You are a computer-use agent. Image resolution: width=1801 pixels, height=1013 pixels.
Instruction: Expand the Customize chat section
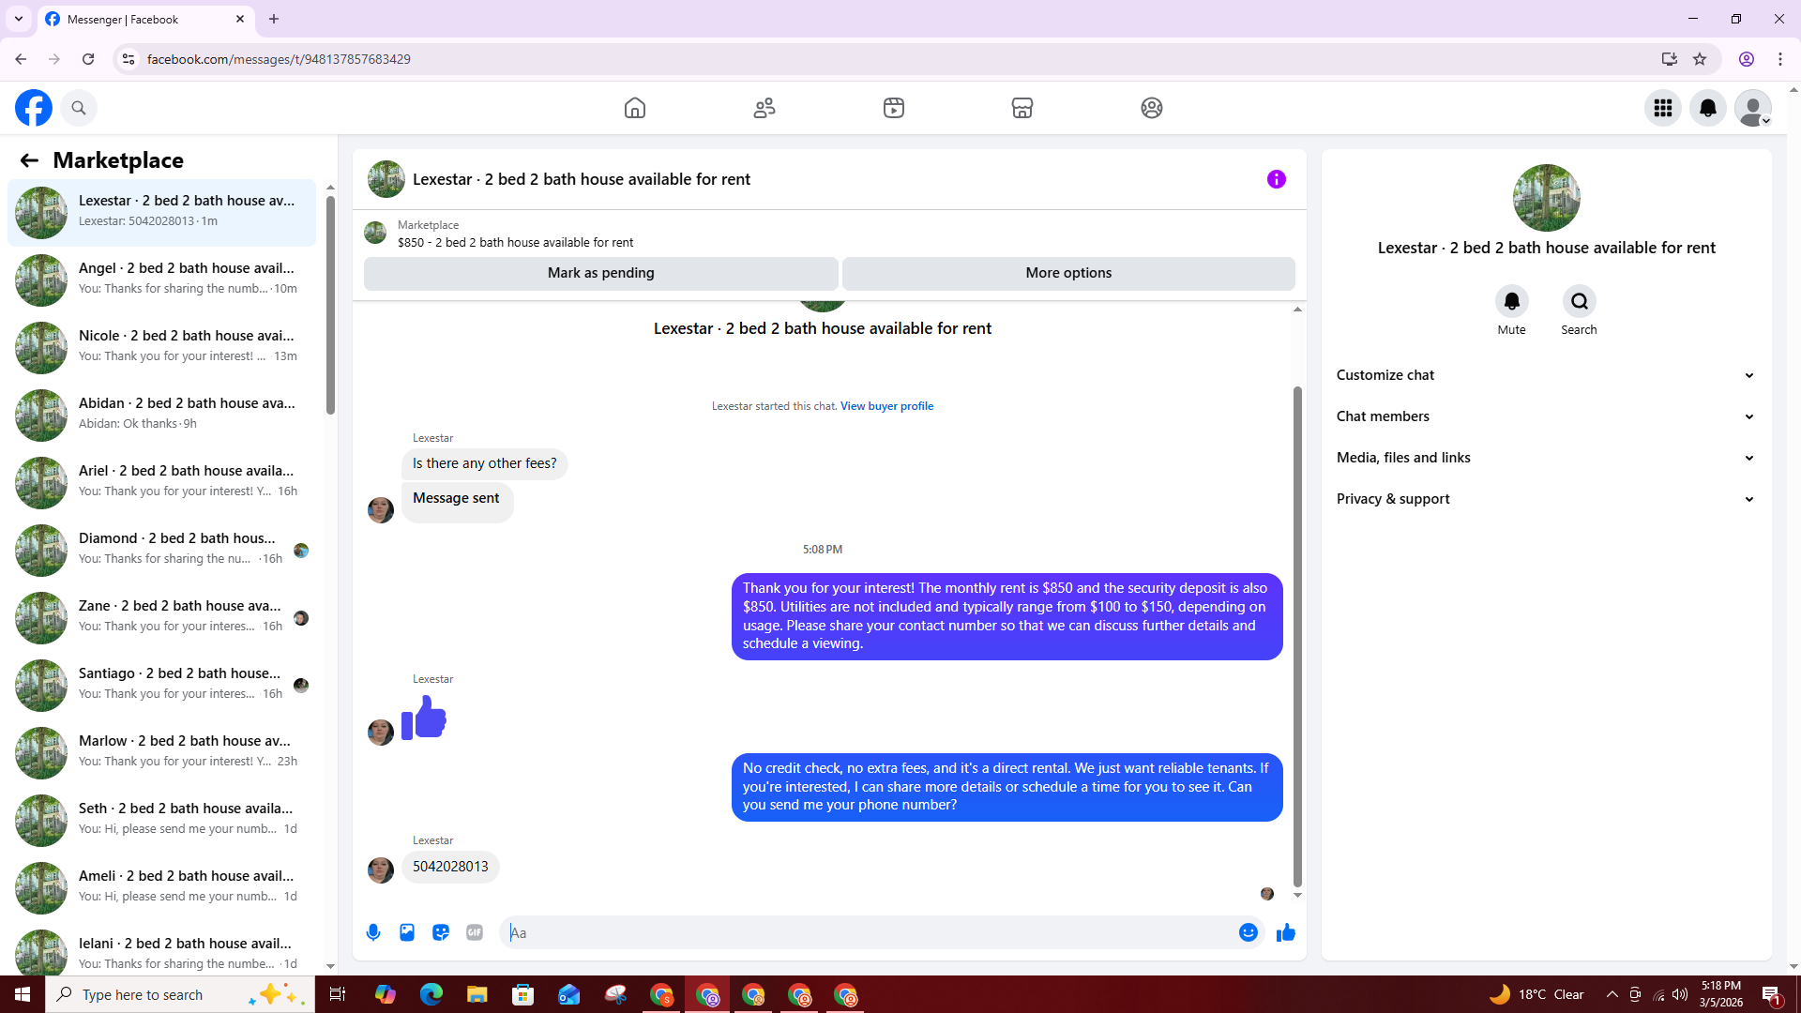[1544, 375]
